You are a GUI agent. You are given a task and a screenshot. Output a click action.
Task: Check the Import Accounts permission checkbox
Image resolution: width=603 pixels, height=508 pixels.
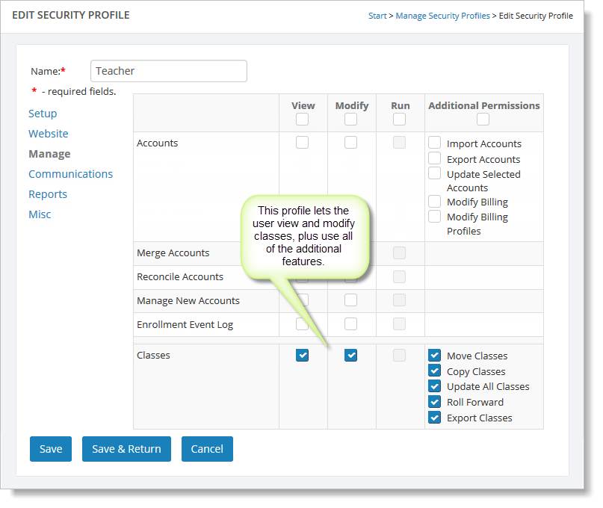tap(435, 143)
